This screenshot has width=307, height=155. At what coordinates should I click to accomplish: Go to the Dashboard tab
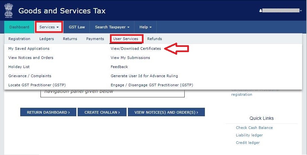19,27
